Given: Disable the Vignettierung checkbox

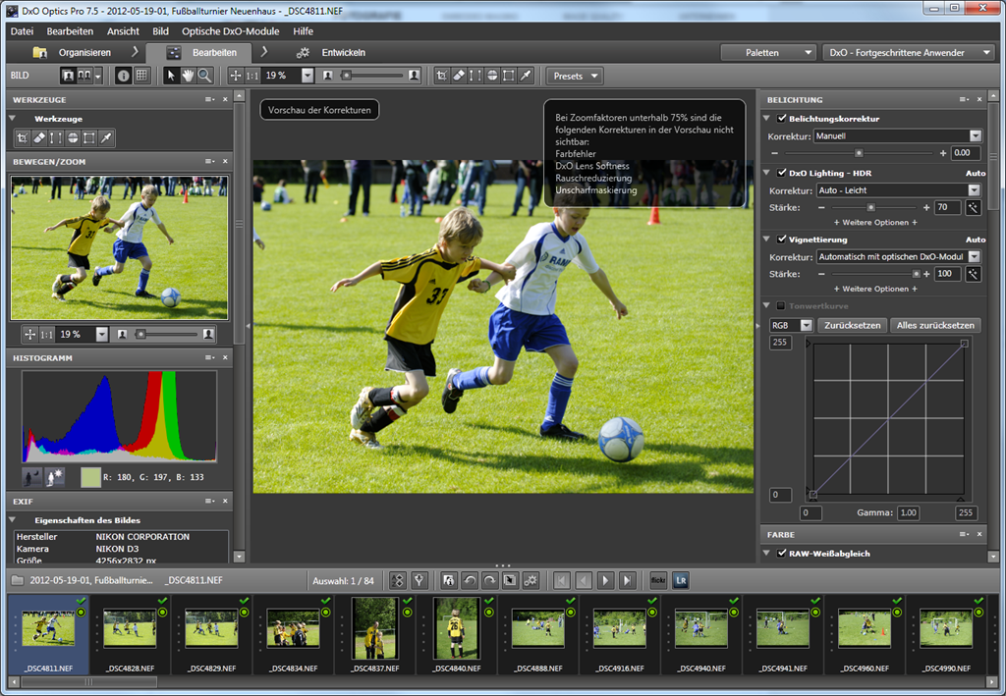Looking at the screenshot, I should coord(782,239).
